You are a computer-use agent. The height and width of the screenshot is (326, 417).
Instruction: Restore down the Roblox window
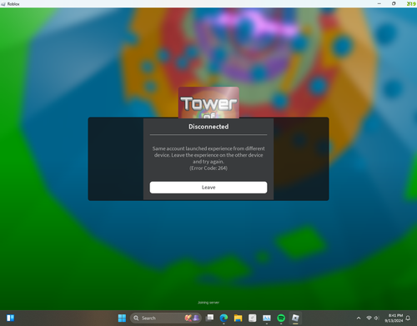tap(394, 4)
